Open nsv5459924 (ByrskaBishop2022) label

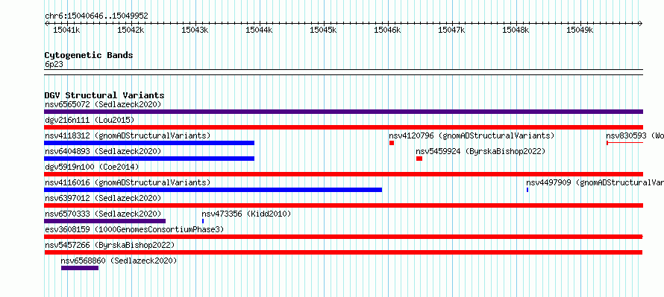480,151
